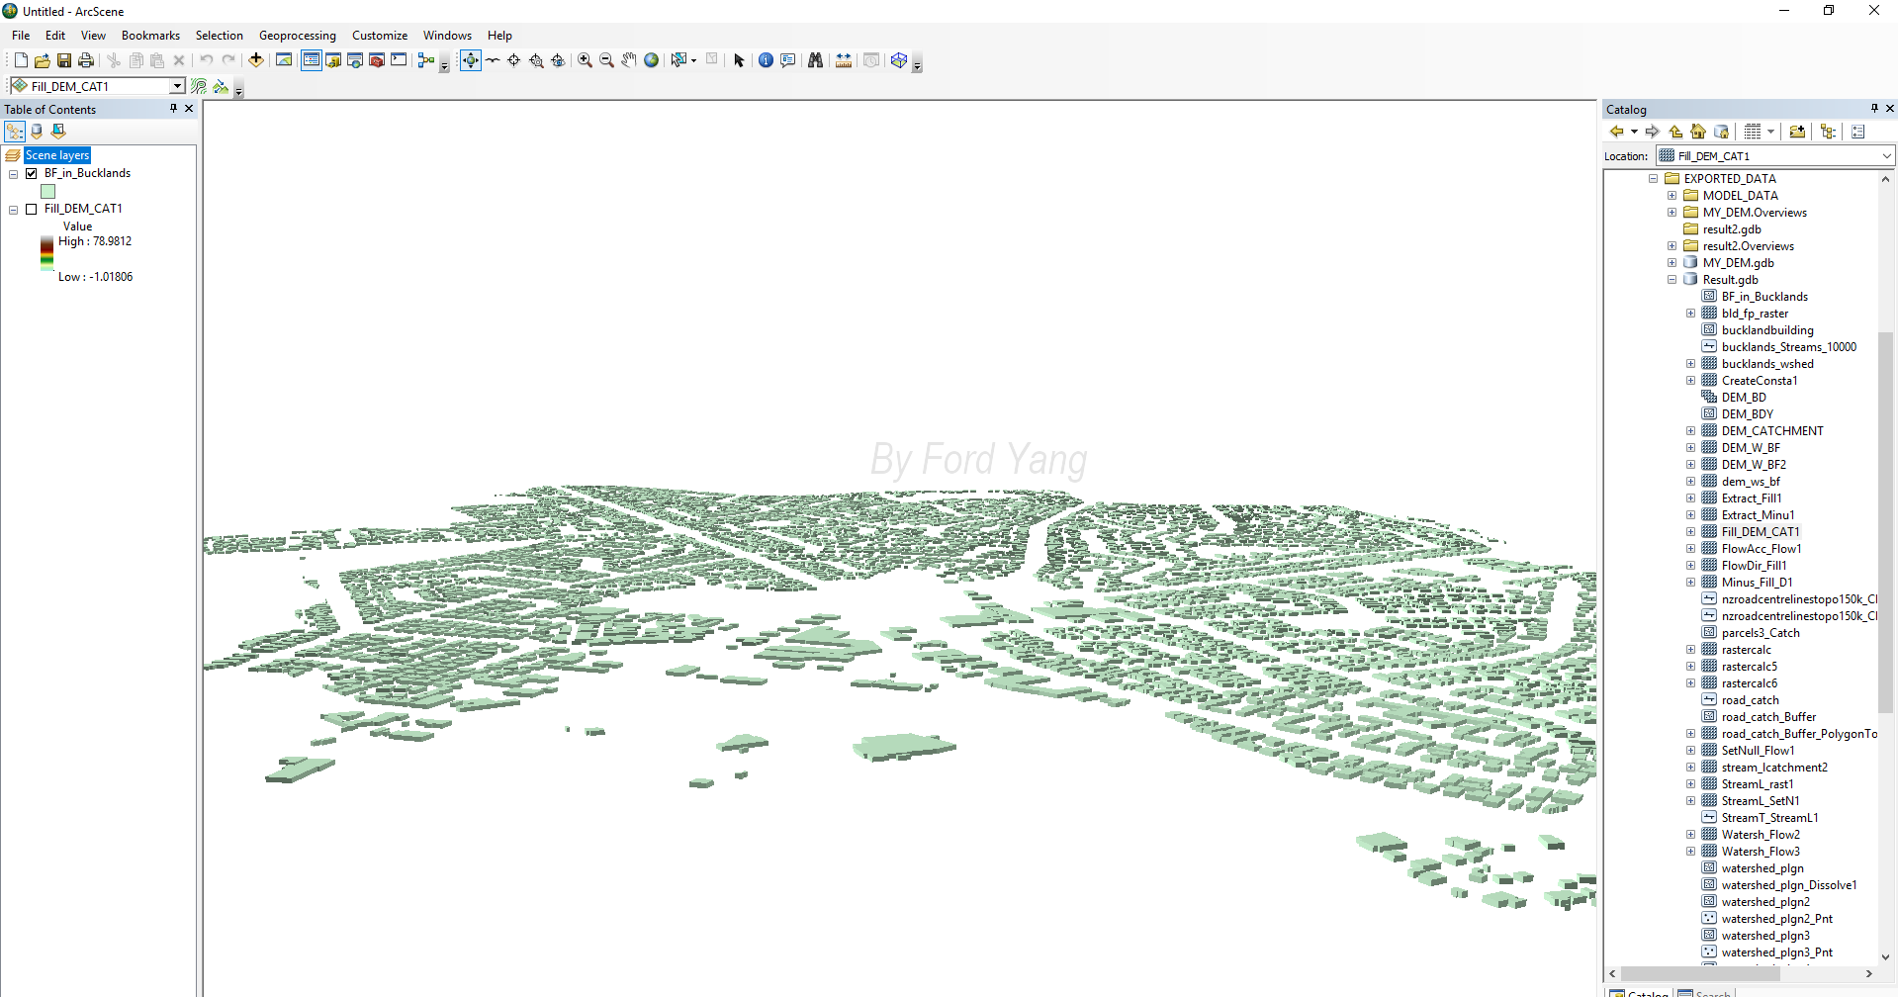
Task: Open the Bookmarks menu
Action: pos(150,36)
